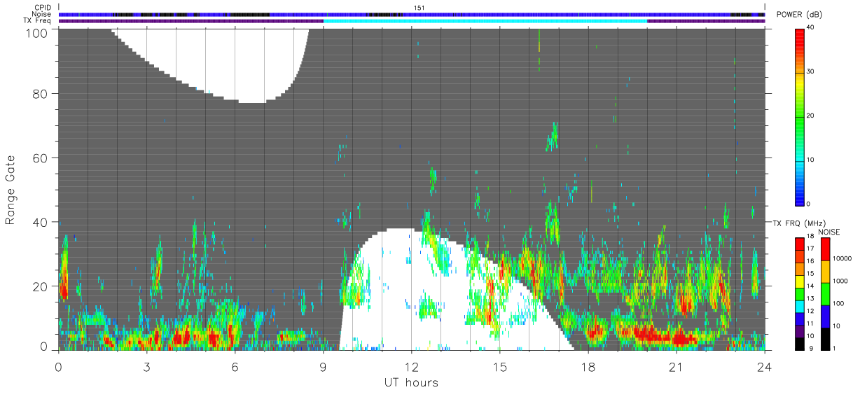Select the black 1–10 swatch in NOISE legend
Image resolution: width=860 pixels, height=397 pixels.
pyautogui.click(x=825, y=339)
